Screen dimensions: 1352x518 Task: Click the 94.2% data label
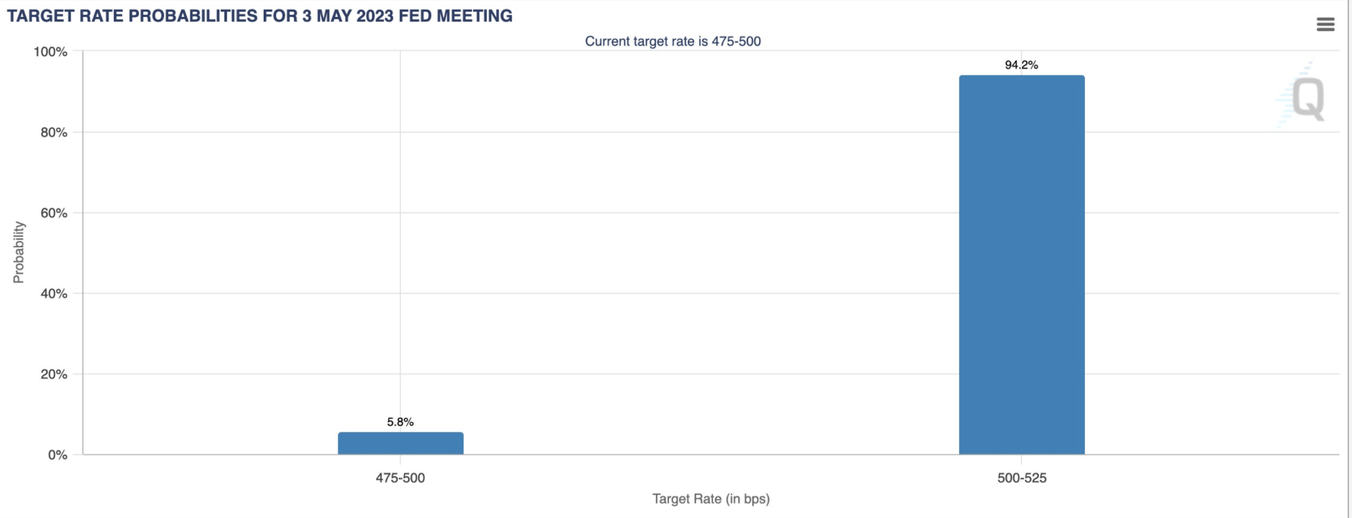[1021, 65]
